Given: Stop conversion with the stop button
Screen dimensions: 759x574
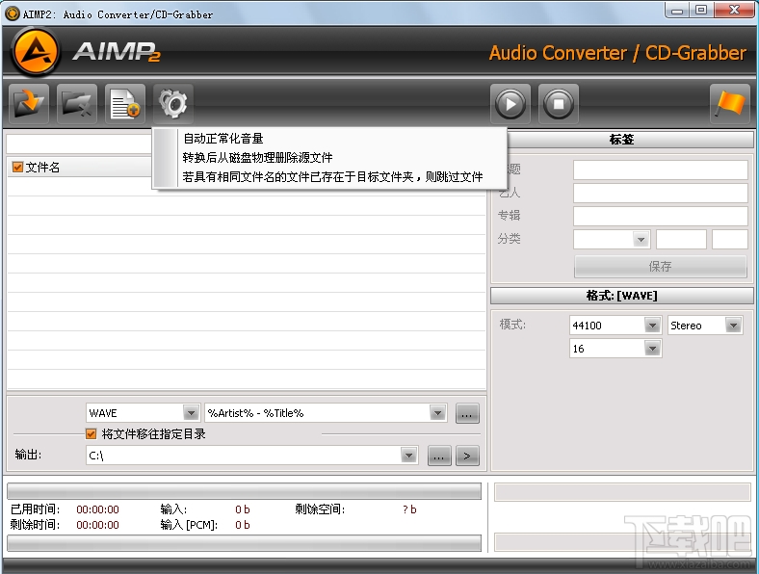Looking at the screenshot, I should (558, 104).
